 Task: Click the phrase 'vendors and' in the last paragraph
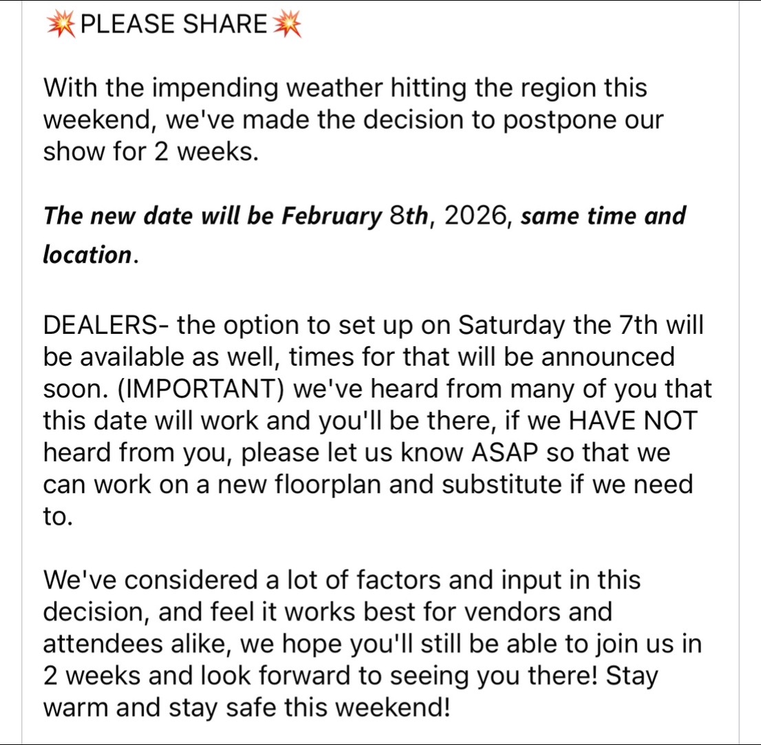tap(538, 612)
